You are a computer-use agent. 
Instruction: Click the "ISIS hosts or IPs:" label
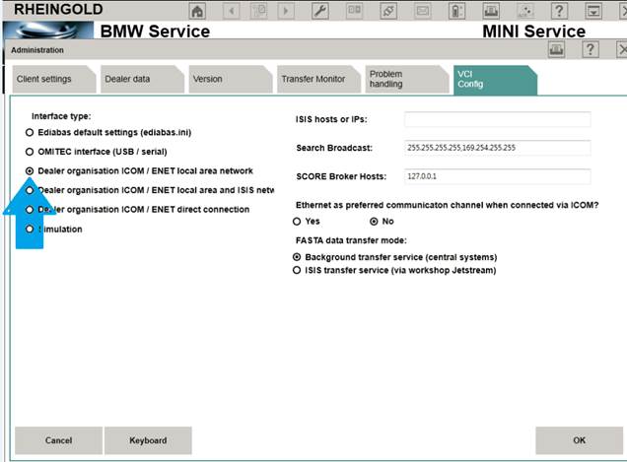[x=331, y=119]
